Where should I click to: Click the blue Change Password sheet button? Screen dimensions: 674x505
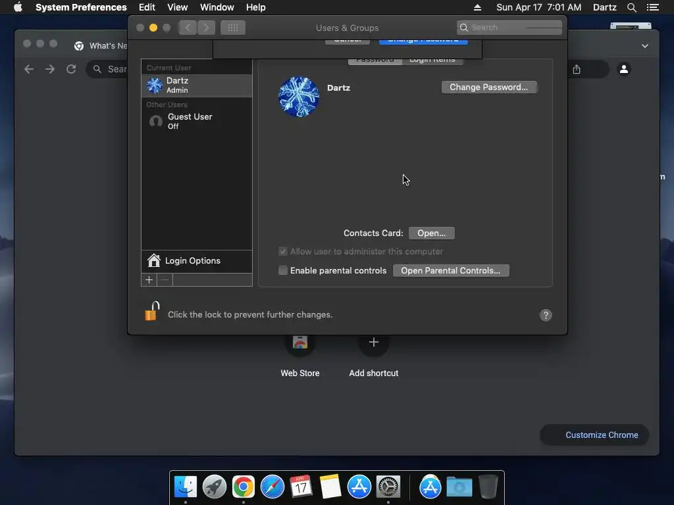[x=423, y=41]
